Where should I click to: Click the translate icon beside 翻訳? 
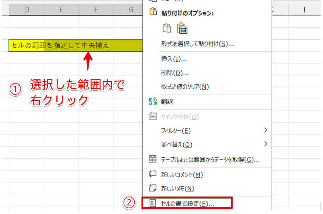(153, 101)
